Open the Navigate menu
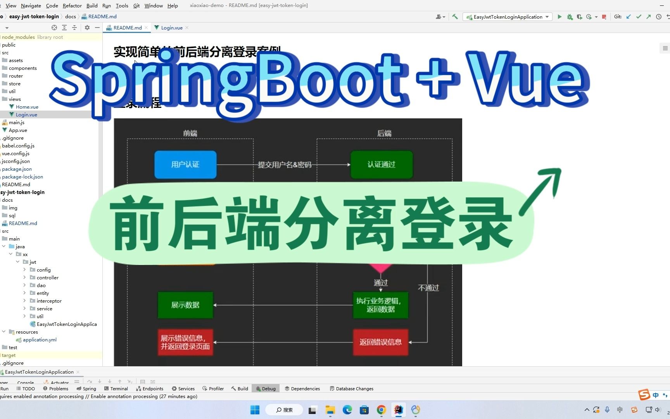 click(x=31, y=5)
